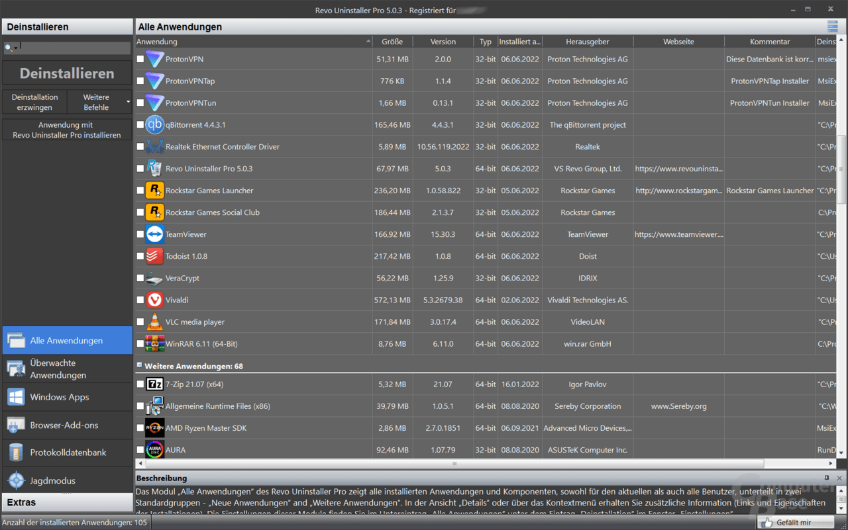The image size is (848, 530).
Task: Click the WinRAR 6.11 icon
Action: click(x=154, y=343)
